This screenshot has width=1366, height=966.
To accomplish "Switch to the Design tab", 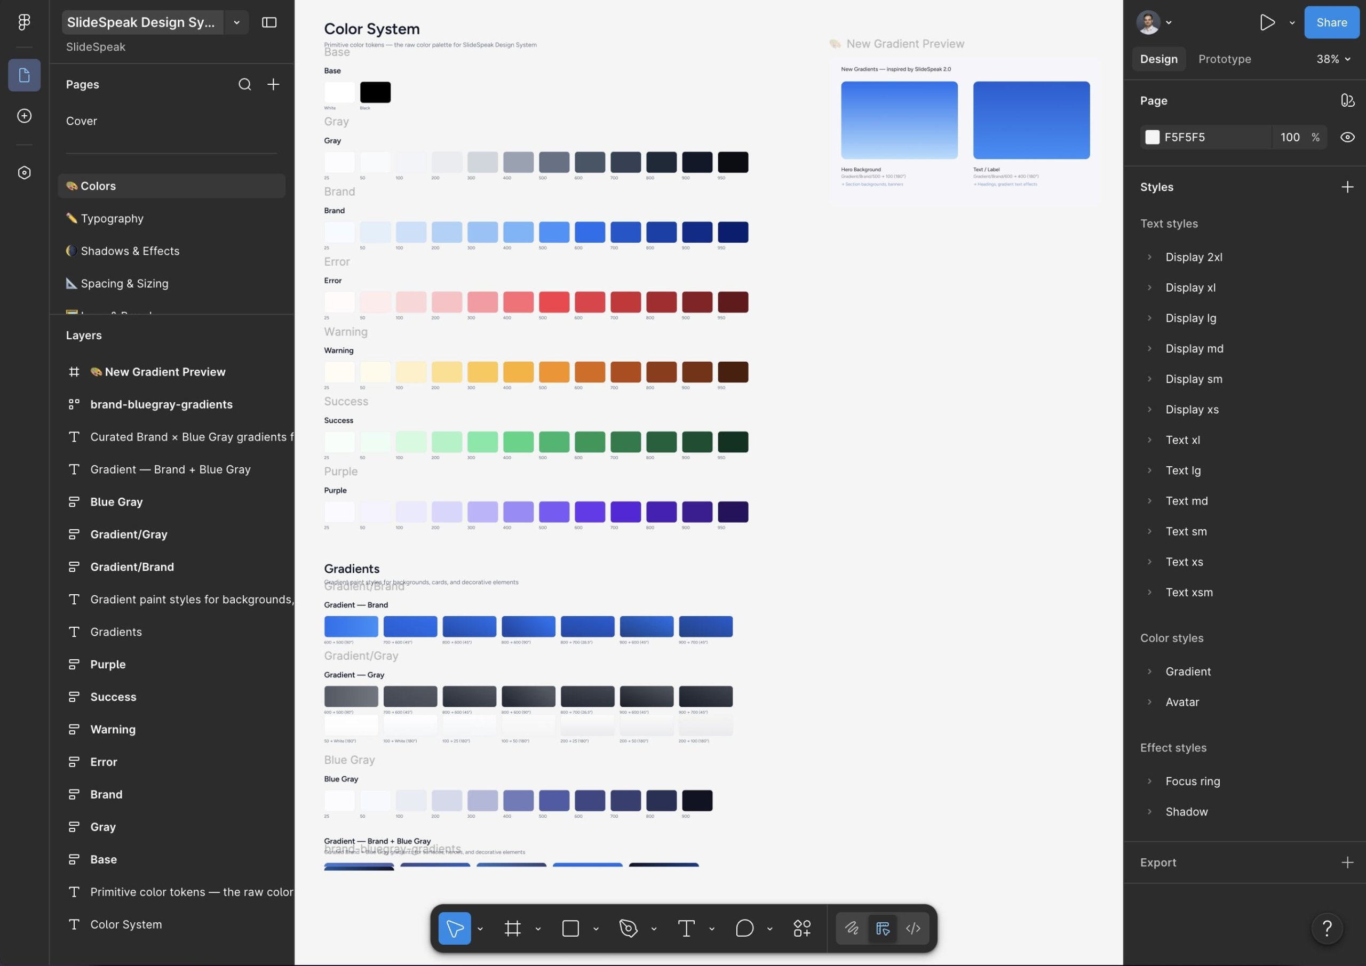I will click(x=1158, y=59).
